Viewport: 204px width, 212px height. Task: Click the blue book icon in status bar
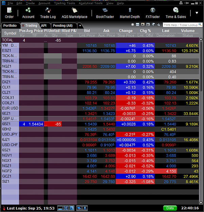coord(79,208)
